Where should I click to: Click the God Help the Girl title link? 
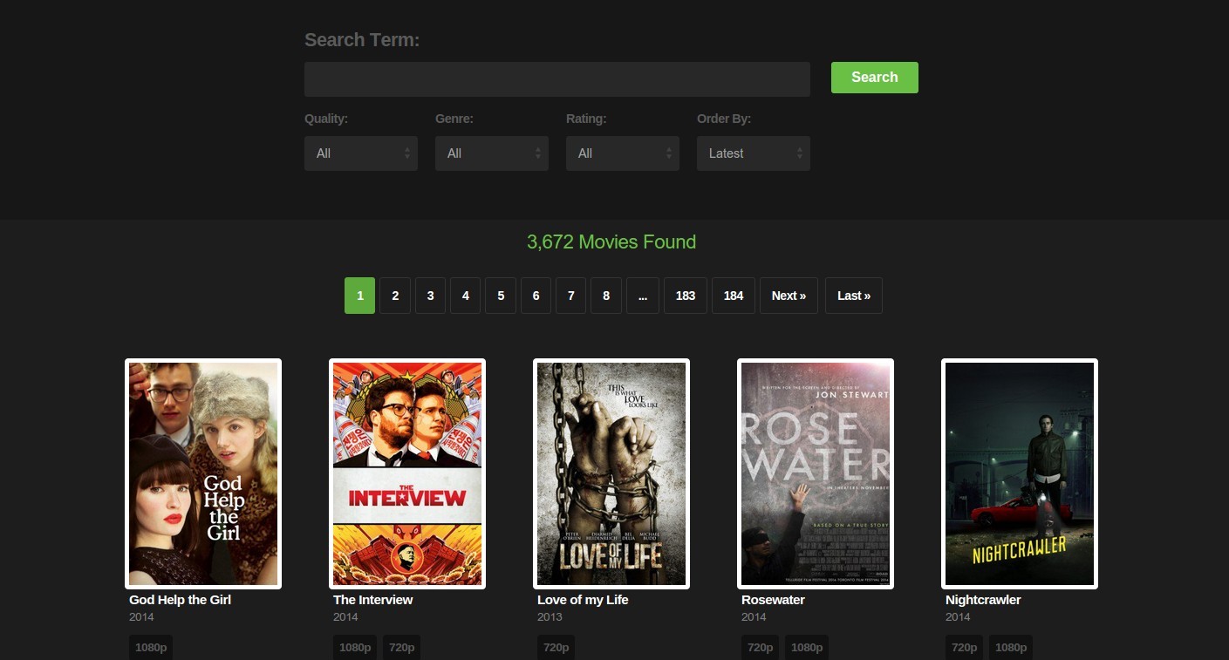pyautogui.click(x=180, y=600)
